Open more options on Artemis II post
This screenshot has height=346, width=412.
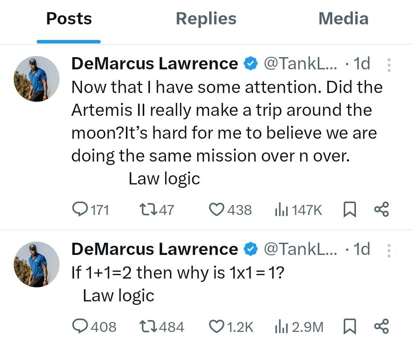389,65
